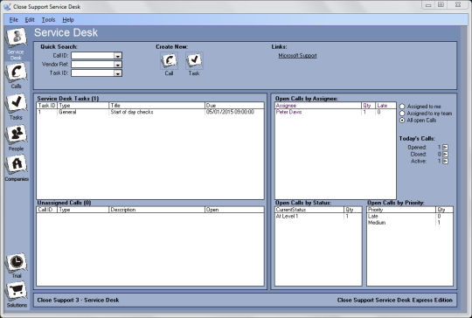Open the Calls sidebar section
This screenshot has height=318, width=472.
click(x=17, y=73)
